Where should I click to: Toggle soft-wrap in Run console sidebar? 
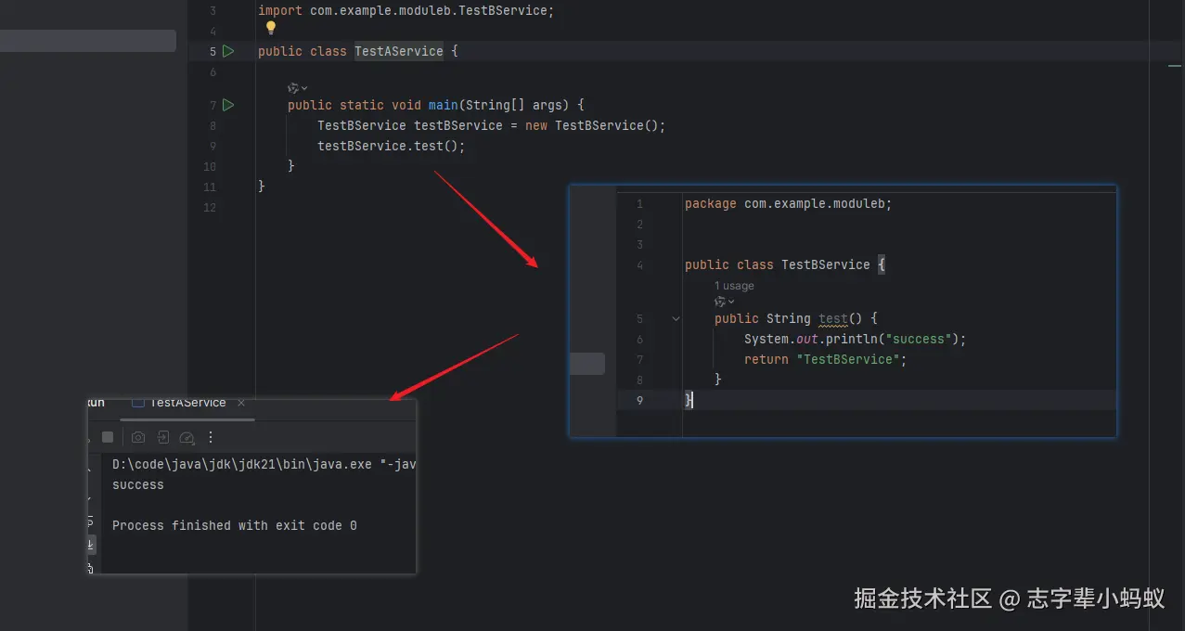[90, 522]
